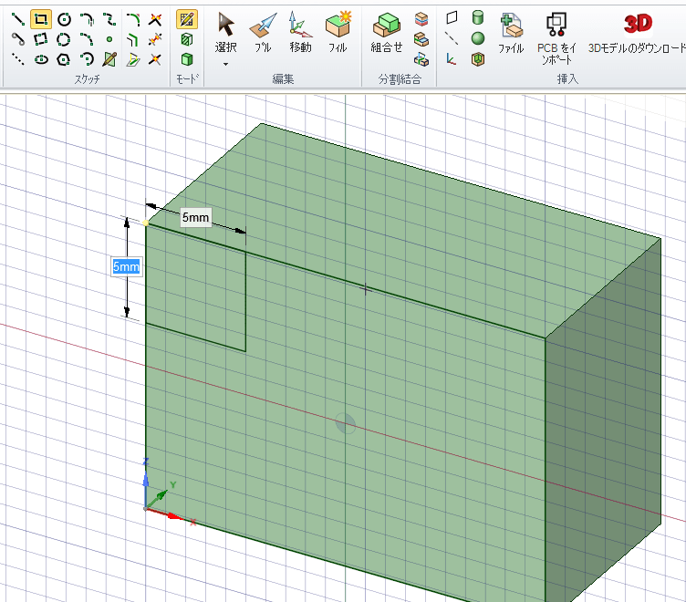
Task: Click the Create Corner tool
Action: (x=155, y=19)
